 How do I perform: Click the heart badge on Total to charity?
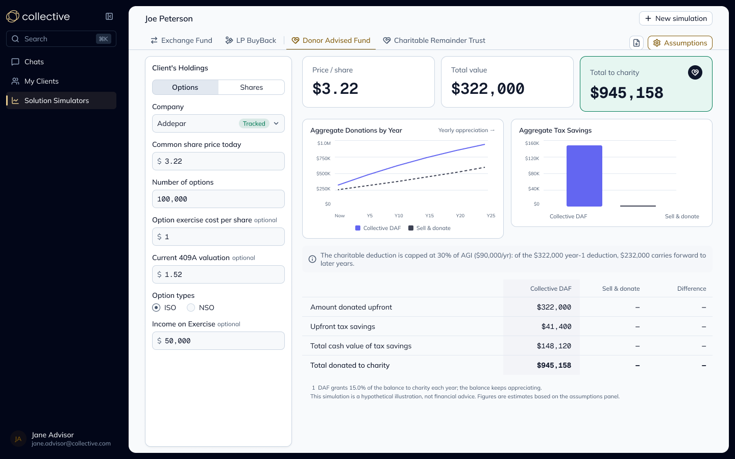click(695, 72)
